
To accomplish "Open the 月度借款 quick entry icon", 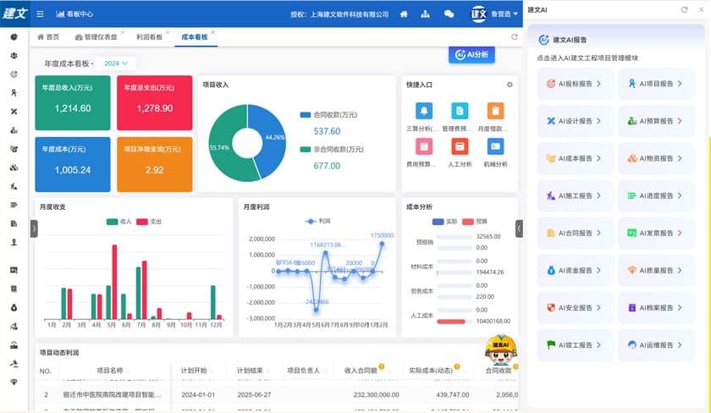I will pyautogui.click(x=495, y=111).
